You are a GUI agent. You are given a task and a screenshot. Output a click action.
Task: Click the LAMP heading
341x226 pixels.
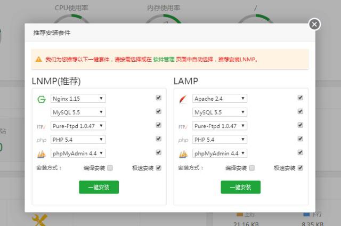[186, 81]
